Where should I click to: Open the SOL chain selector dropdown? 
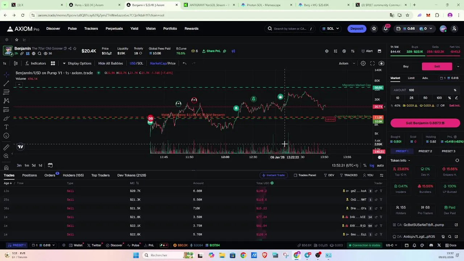click(x=330, y=29)
